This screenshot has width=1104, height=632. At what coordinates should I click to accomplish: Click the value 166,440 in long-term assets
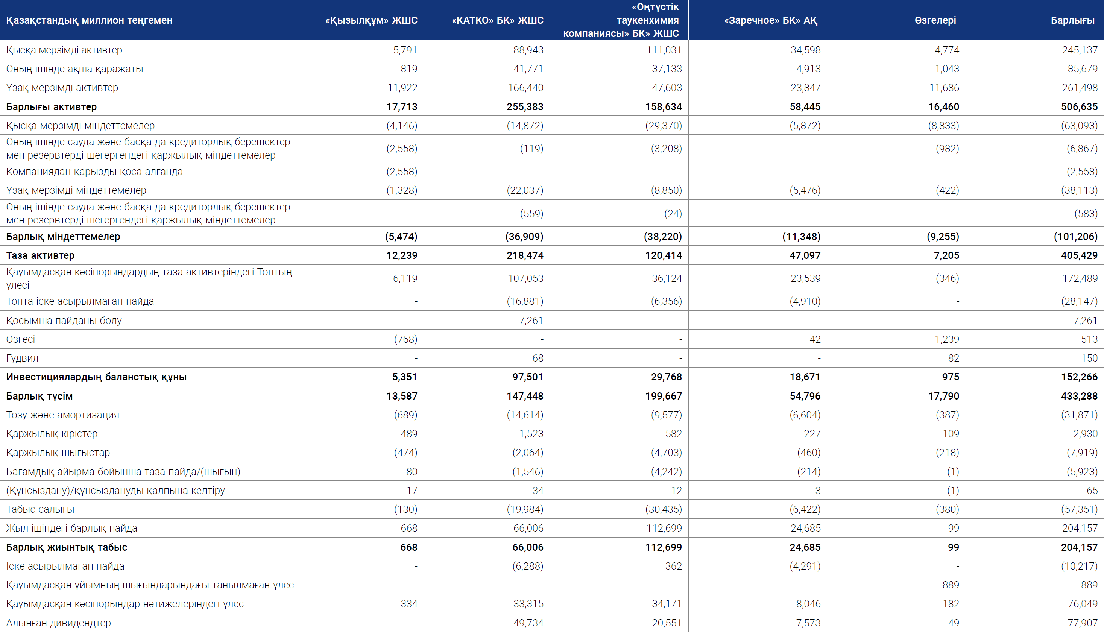[525, 88]
